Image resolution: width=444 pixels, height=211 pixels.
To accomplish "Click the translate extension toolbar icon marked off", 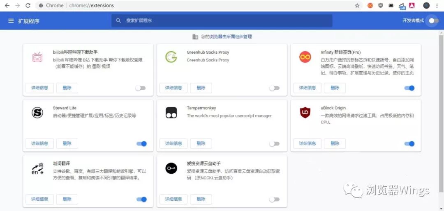I will (x=402, y=6).
